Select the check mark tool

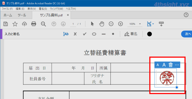85,34
